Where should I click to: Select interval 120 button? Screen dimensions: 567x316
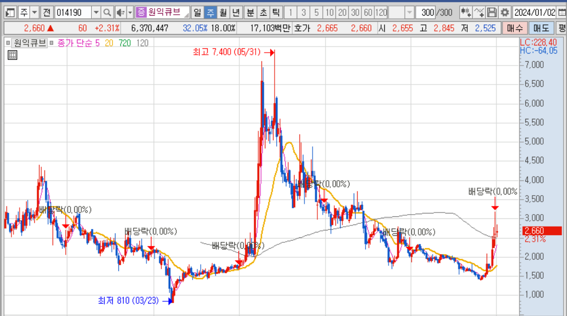381,12
